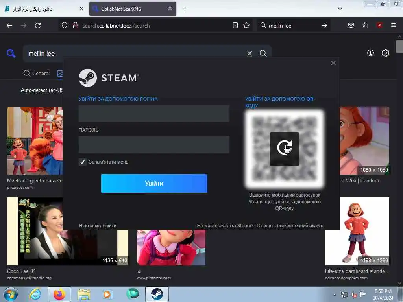Toggle the Запам'ятати мене checkbox
This screenshot has height=302, width=403.
tap(83, 162)
